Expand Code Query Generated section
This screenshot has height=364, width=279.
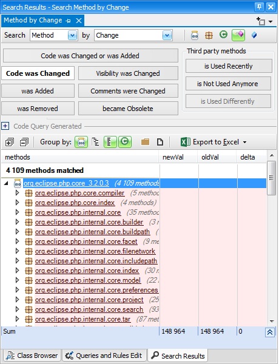click(5, 126)
